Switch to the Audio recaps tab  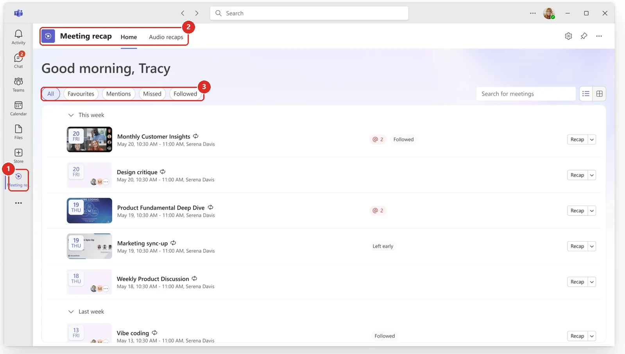(166, 37)
